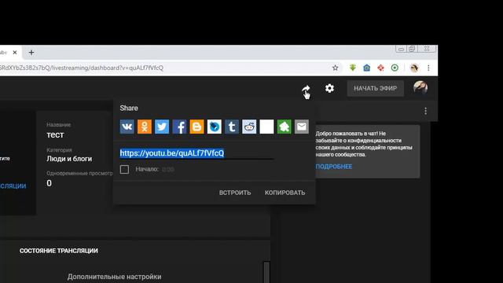Click the blank white share icon
The image size is (503, 283).
click(x=266, y=127)
